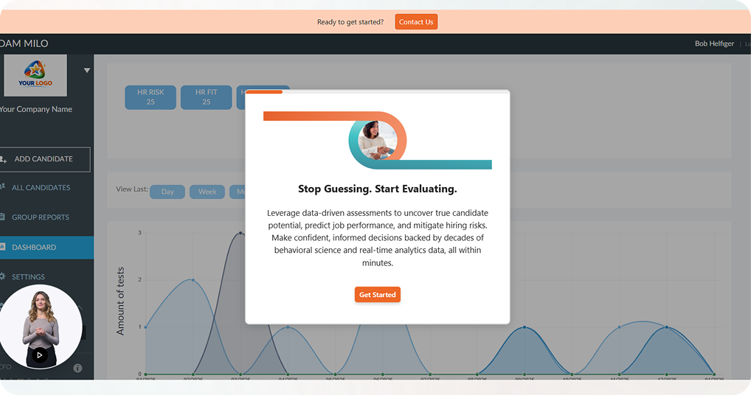Expand the dropdown arrow next to company logo
Viewport: 751px width, 395px height.
tap(87, 71)
